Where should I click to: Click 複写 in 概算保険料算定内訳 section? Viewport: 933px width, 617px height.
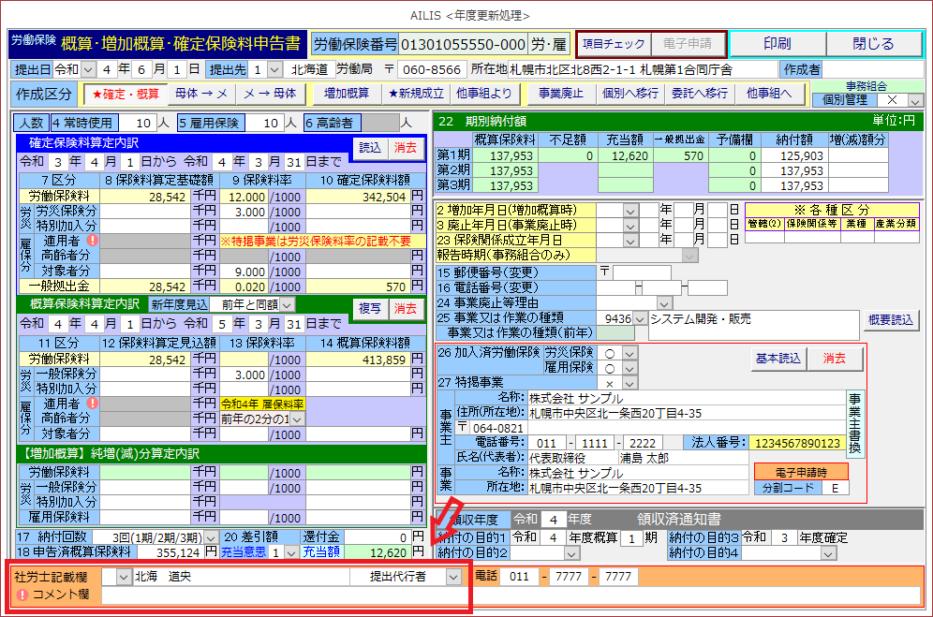370,308
